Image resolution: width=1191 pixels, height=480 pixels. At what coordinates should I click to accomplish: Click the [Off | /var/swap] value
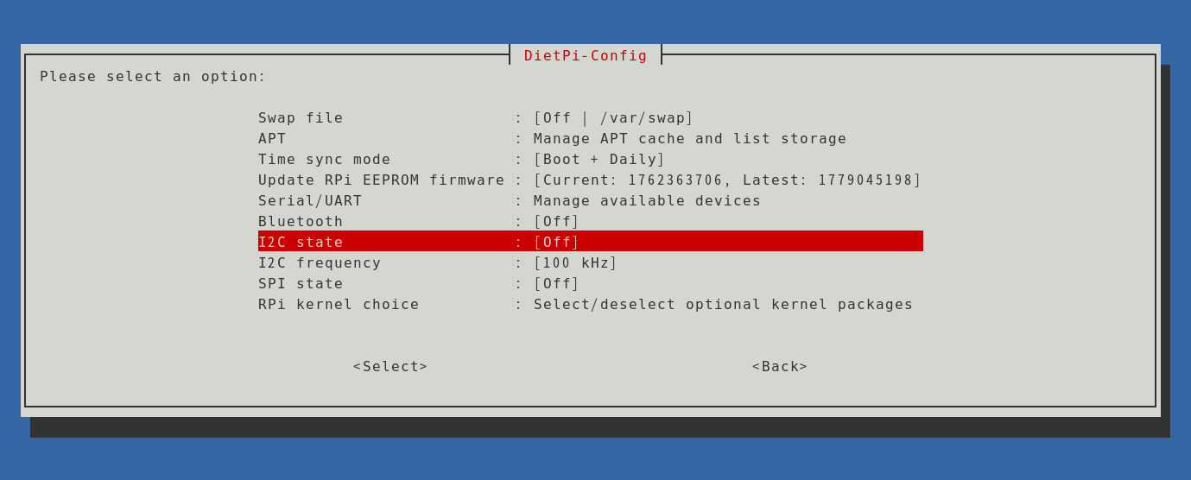click(613, 117)
